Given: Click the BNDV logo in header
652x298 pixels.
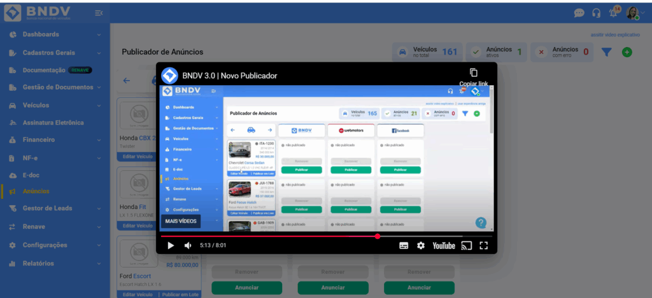Looking at the screenshot, I should (x=38, y=13).
